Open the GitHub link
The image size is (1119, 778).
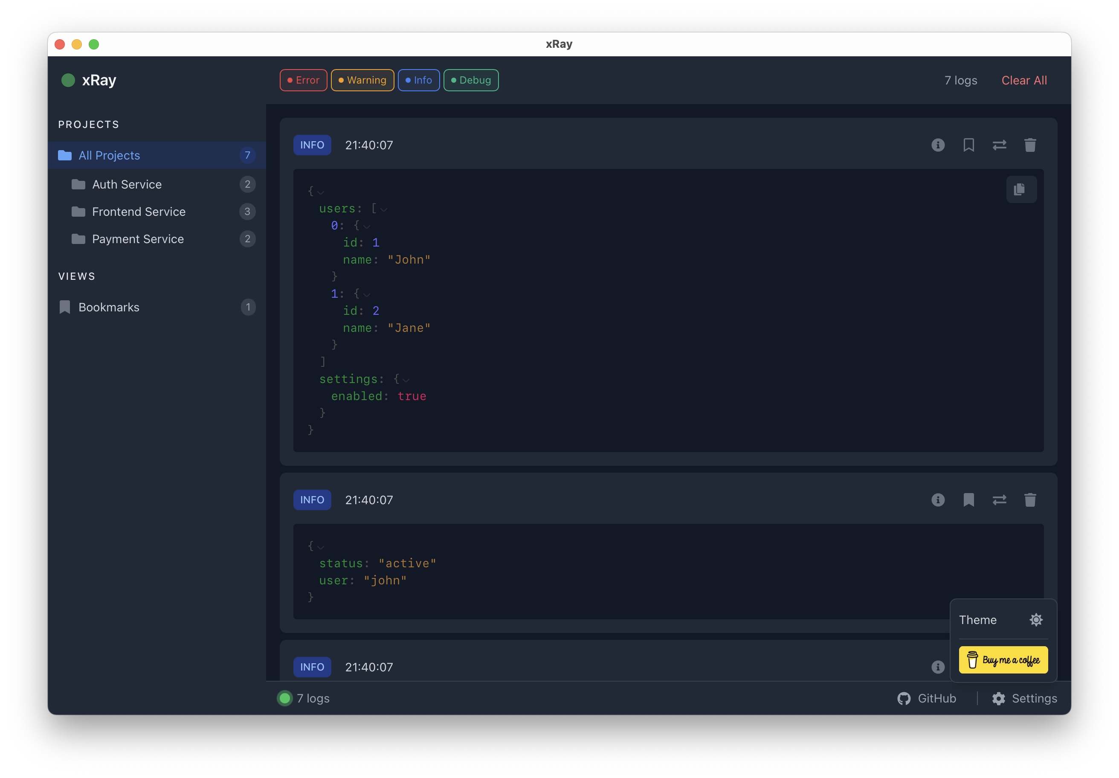[927, 699]
